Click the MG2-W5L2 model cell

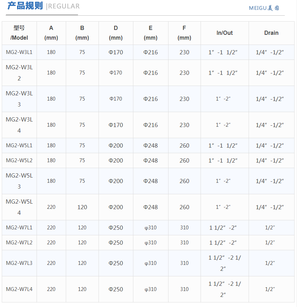click(19, 160)
